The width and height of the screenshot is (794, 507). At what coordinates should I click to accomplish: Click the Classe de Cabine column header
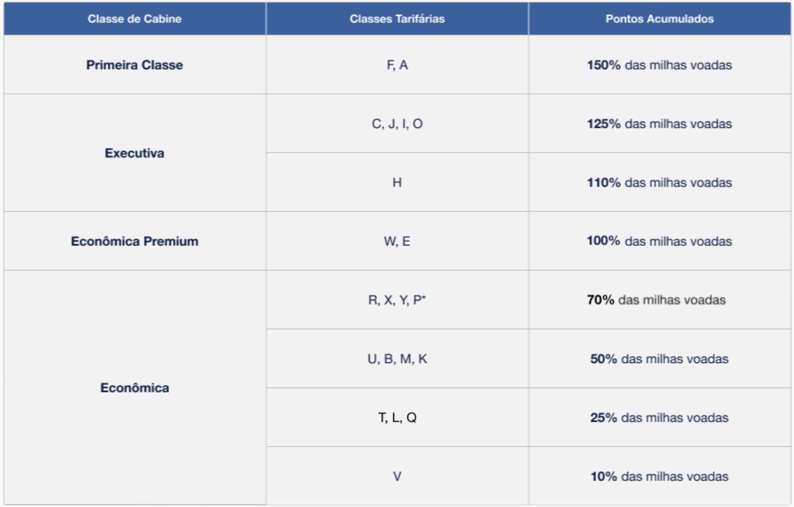[134, 19]
